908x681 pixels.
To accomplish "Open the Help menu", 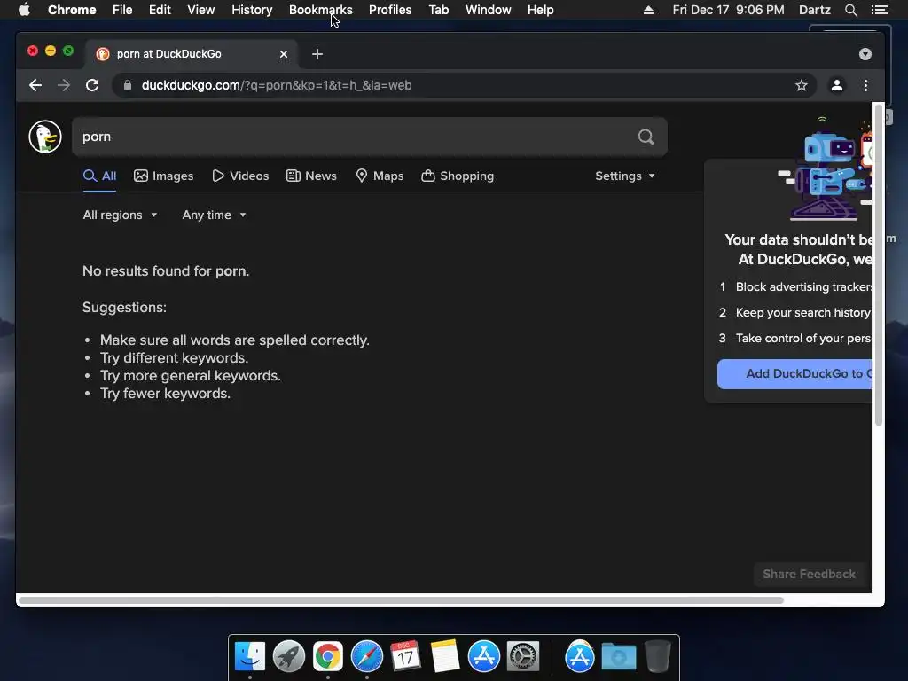I will (x=540, y=10).
